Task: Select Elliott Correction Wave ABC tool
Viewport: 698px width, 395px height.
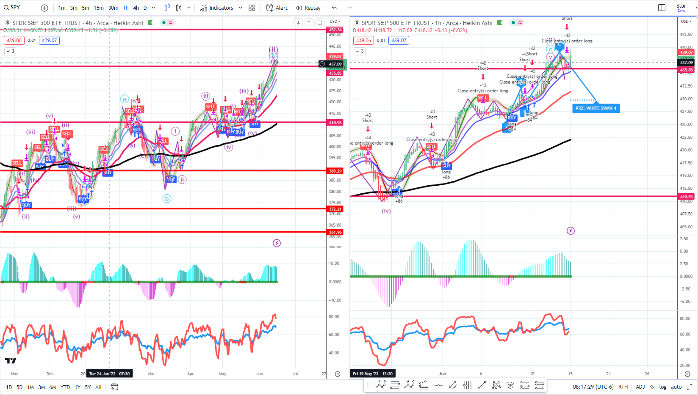Action: click(409, 385)
